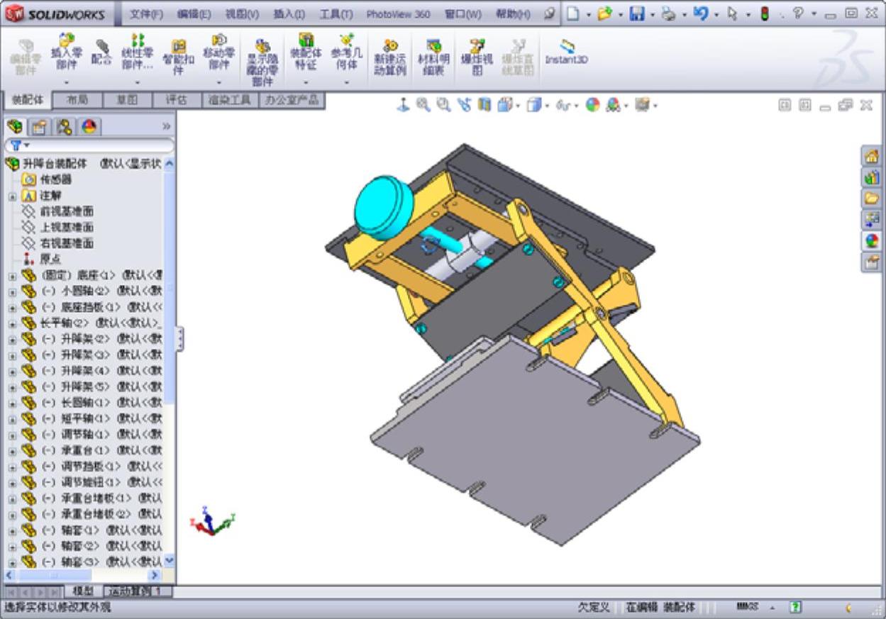Expand the 注解 (Annotations) tree node
The width and height of the screenshot is (886, 619).
point(12,196)
